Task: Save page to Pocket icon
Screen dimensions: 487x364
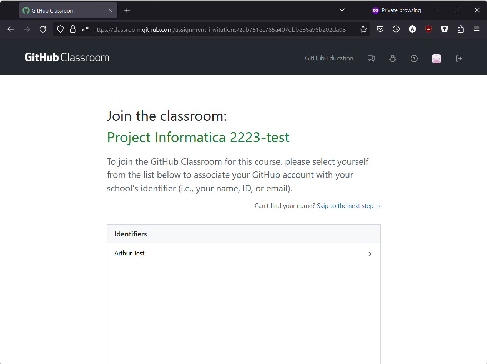Action: pyautogui.click(x=380, y=29)
